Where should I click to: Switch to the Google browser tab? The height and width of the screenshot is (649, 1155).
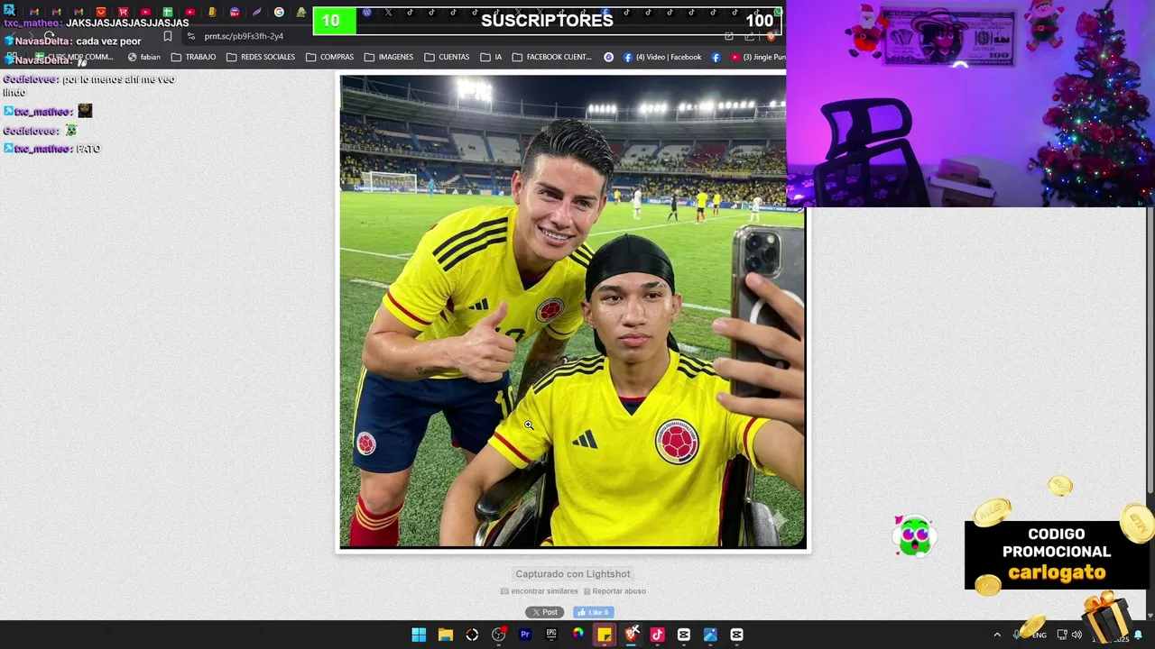279,13
